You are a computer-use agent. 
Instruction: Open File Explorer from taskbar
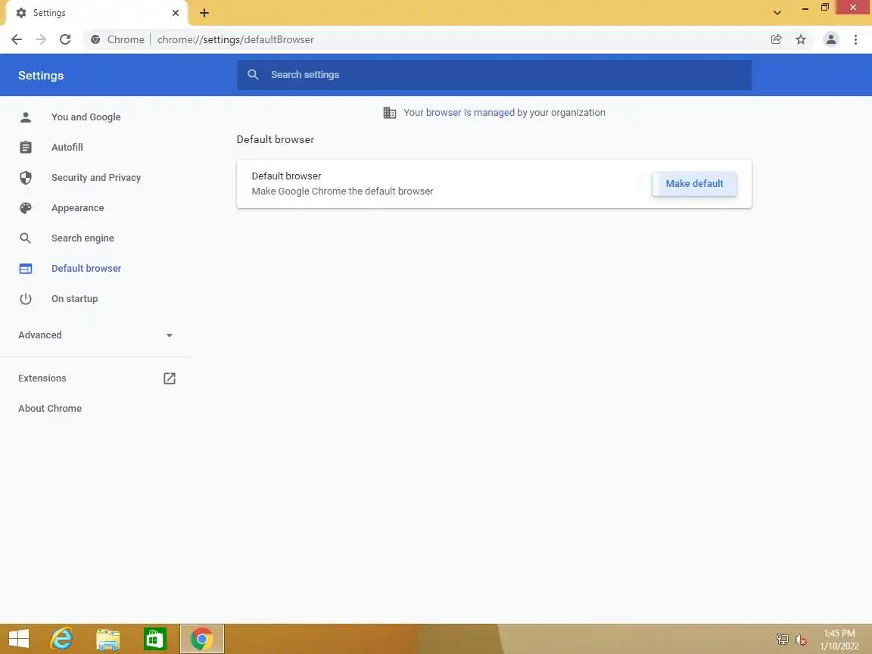point(108,639)
